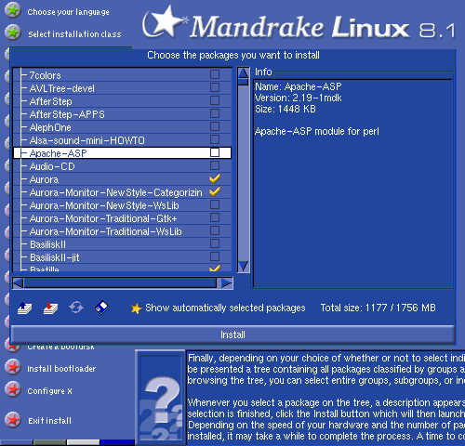
Task: Select Aurora-Monitor-NewStyle-Categorizin name
Action: pos(116,192)
